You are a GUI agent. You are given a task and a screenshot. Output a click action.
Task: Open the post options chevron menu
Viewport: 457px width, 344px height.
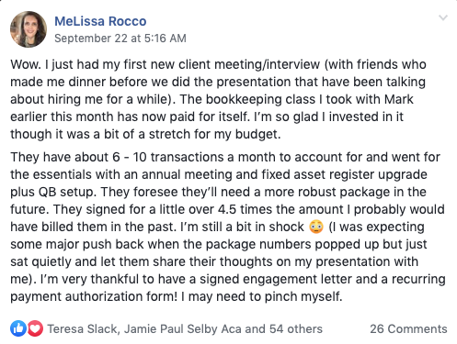coord(443,17)
